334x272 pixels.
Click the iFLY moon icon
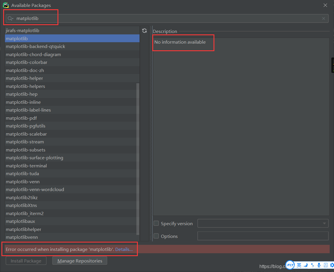306,265
